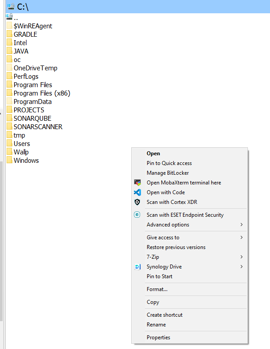Select the GRADLE folder name
Screen dimensions: 270x349
pos(25,35)
